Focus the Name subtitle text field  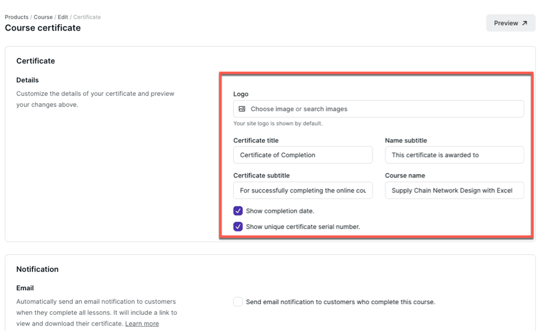tap(454, 155)
